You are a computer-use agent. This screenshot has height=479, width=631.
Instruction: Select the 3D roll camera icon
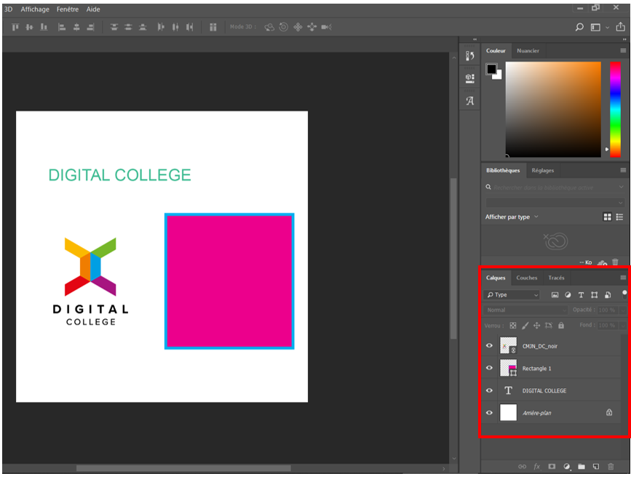click(x=284, y=27)
